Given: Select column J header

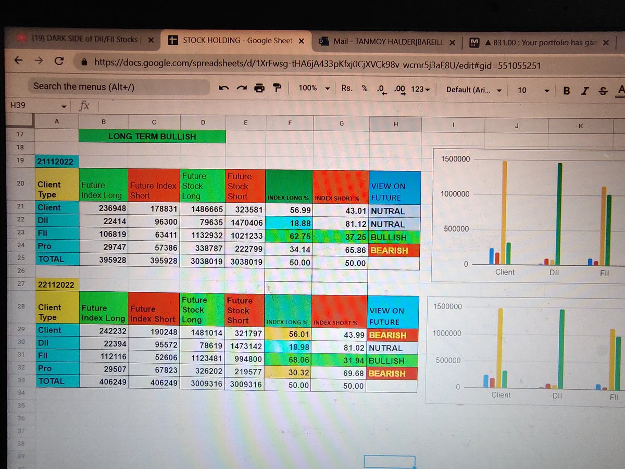Looking at the screenshot, I should coord(516,126).
